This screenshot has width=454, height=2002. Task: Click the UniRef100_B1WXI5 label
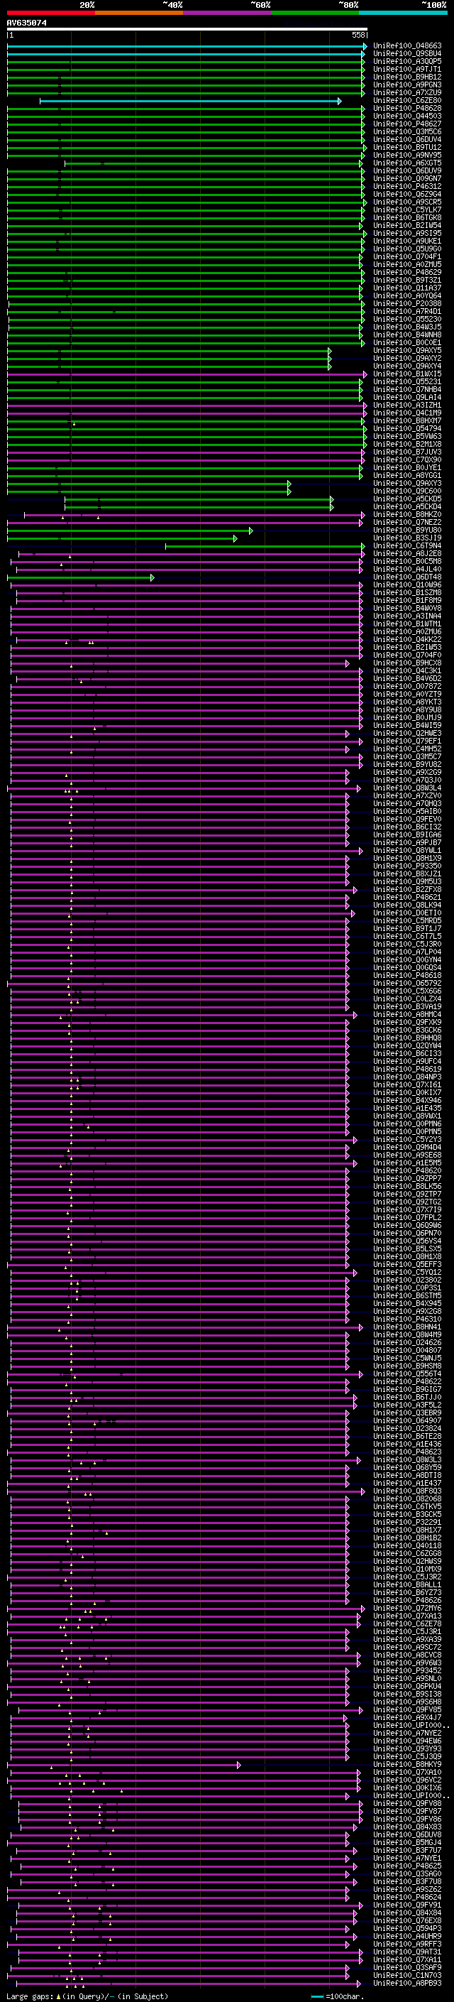click(x=407, y=374)
